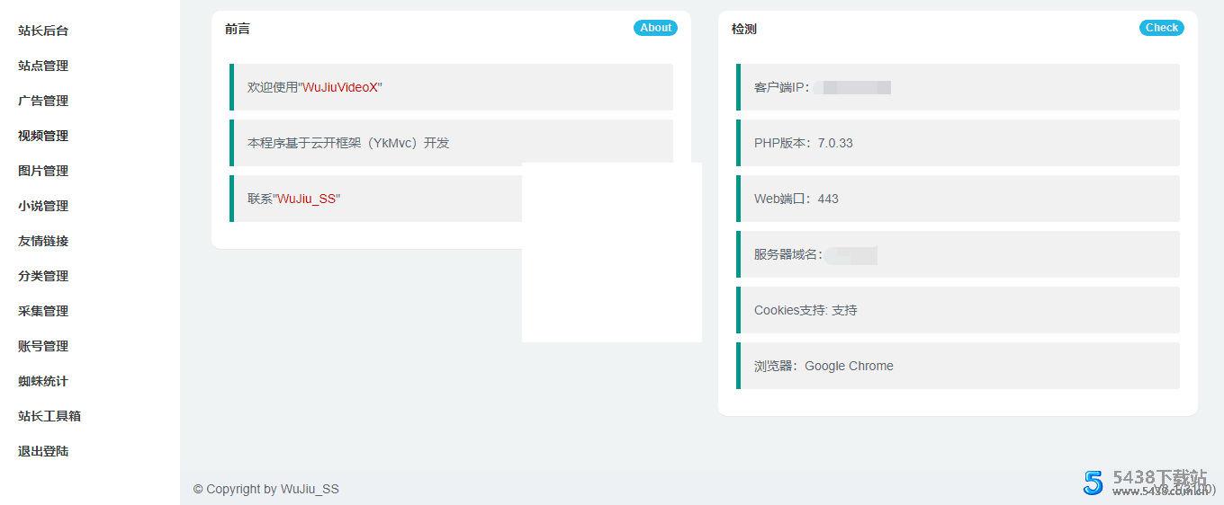1224x505 pixels.
Task: Open 小说管理 menu entry
Action: (x=43, y=206)
